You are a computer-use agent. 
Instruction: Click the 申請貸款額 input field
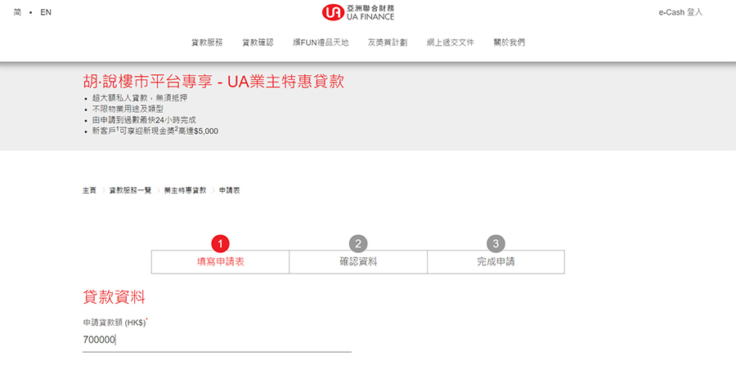(217, 340)
